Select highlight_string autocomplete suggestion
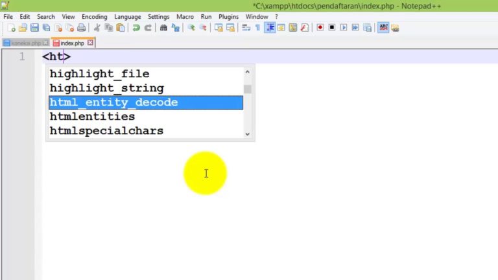This screenshot has height=280, width=498. point(106,88)
